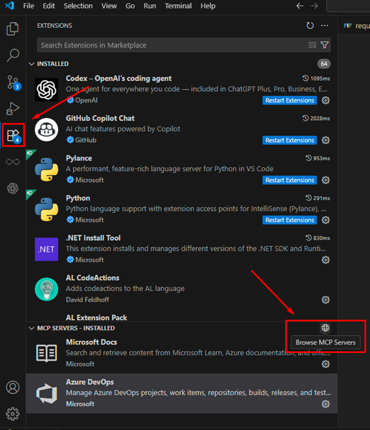Open the Go menu
The image size is (370, 430).
[130, 6]
